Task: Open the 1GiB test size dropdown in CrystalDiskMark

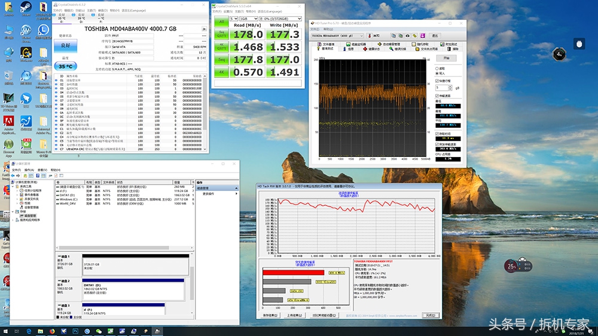Action: coord(249,19)
